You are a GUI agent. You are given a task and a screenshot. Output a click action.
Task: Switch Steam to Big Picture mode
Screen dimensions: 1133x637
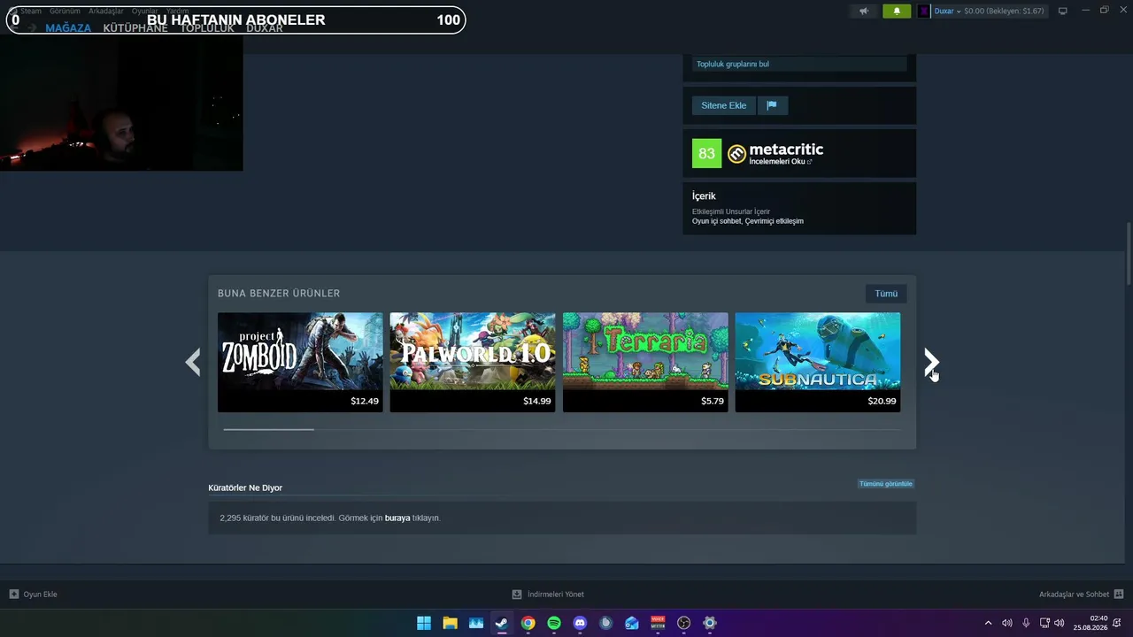1063,11
